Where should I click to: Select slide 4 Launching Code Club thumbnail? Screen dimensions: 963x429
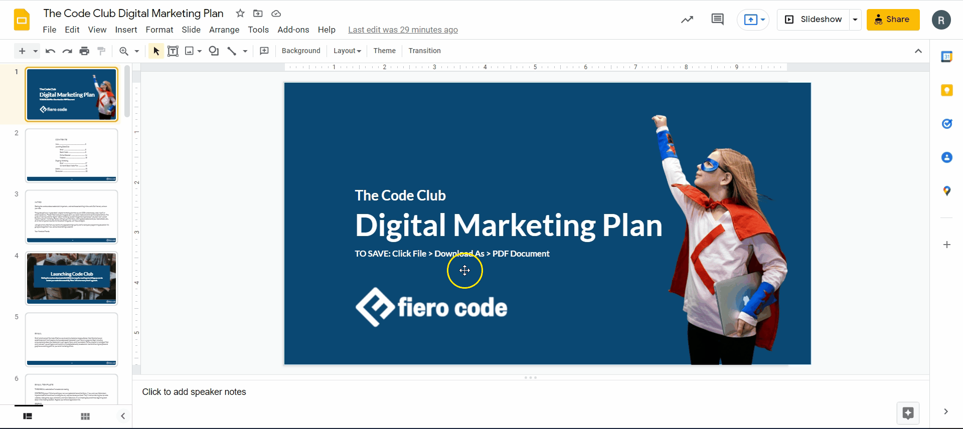click(x=72, y=278)
